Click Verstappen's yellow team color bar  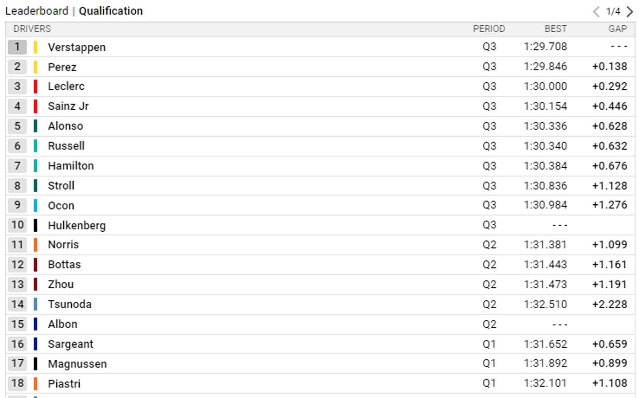[x=35, y=47]
